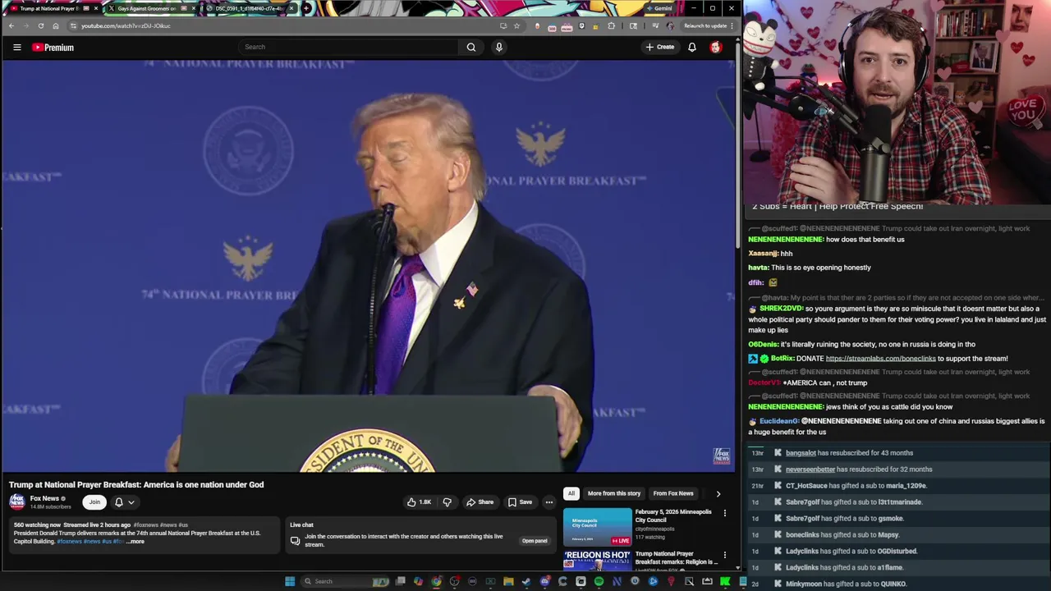Reload the current page

pyautogui.click(x=40, y=25)
